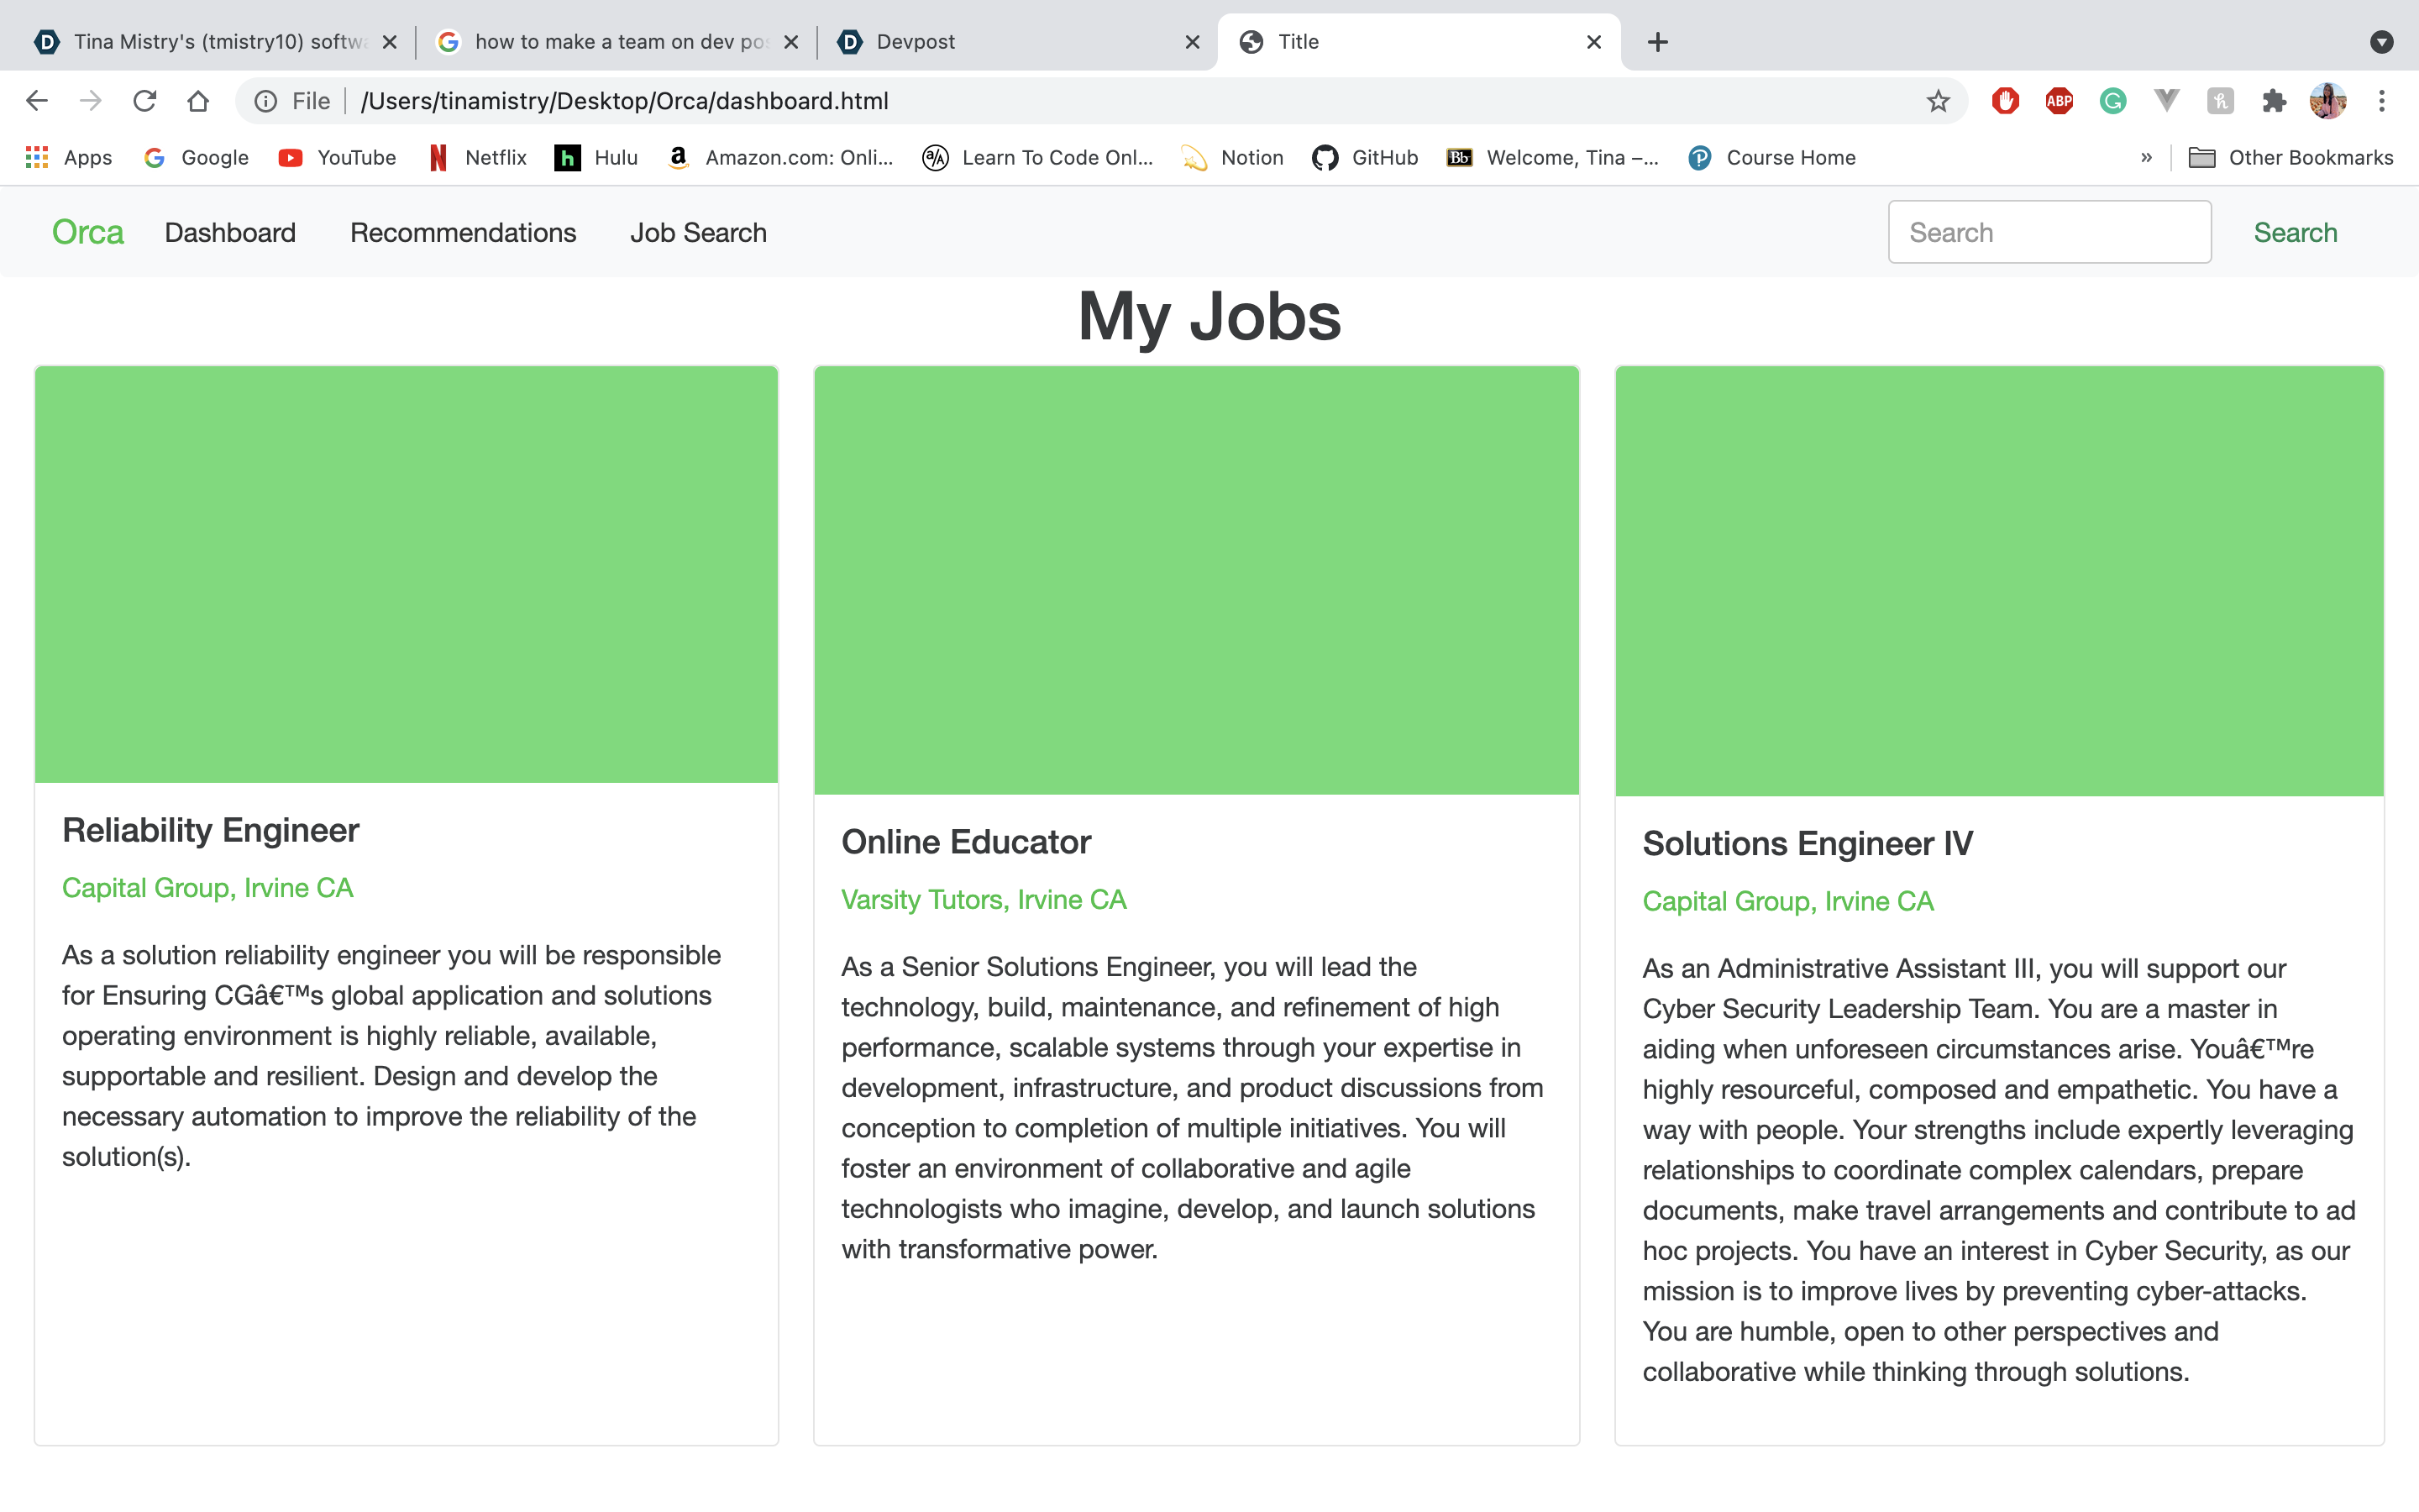
Task: Go to Job Search page
Action: coord(698,232)
